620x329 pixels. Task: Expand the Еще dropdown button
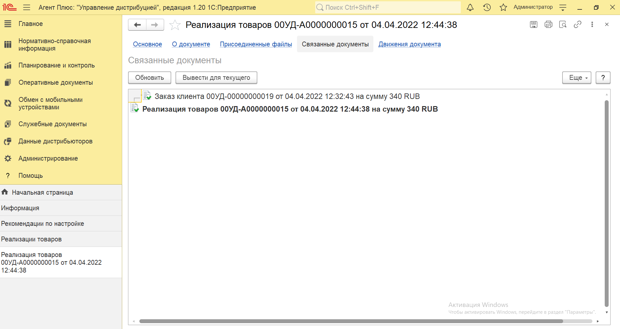[576, 78]
